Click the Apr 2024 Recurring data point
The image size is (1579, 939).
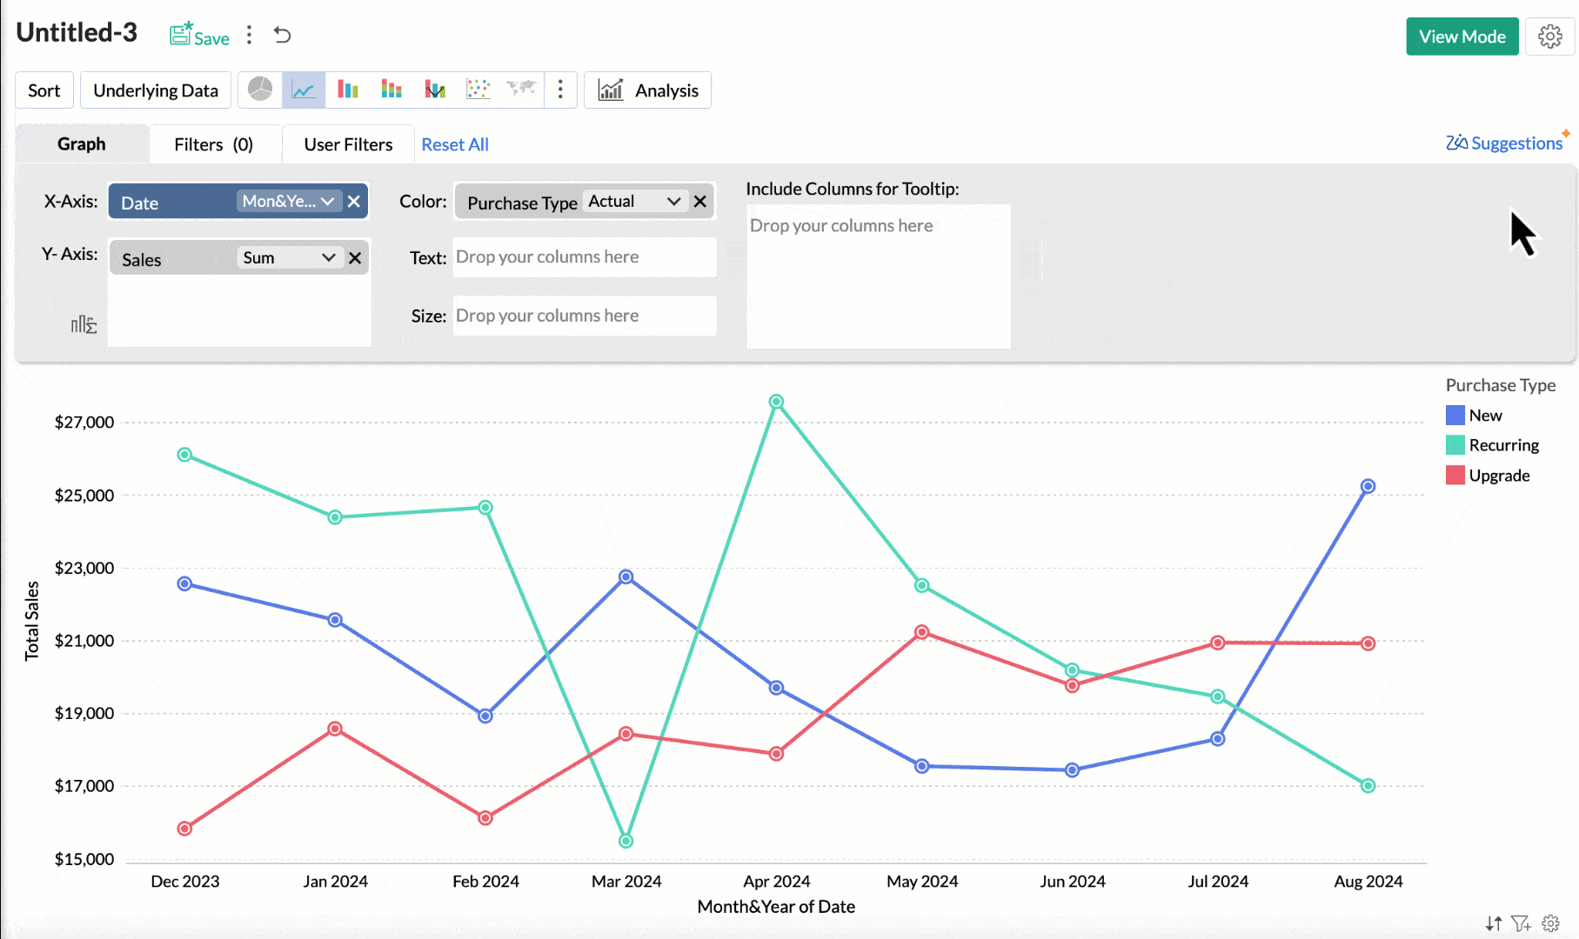coord(776,402)
